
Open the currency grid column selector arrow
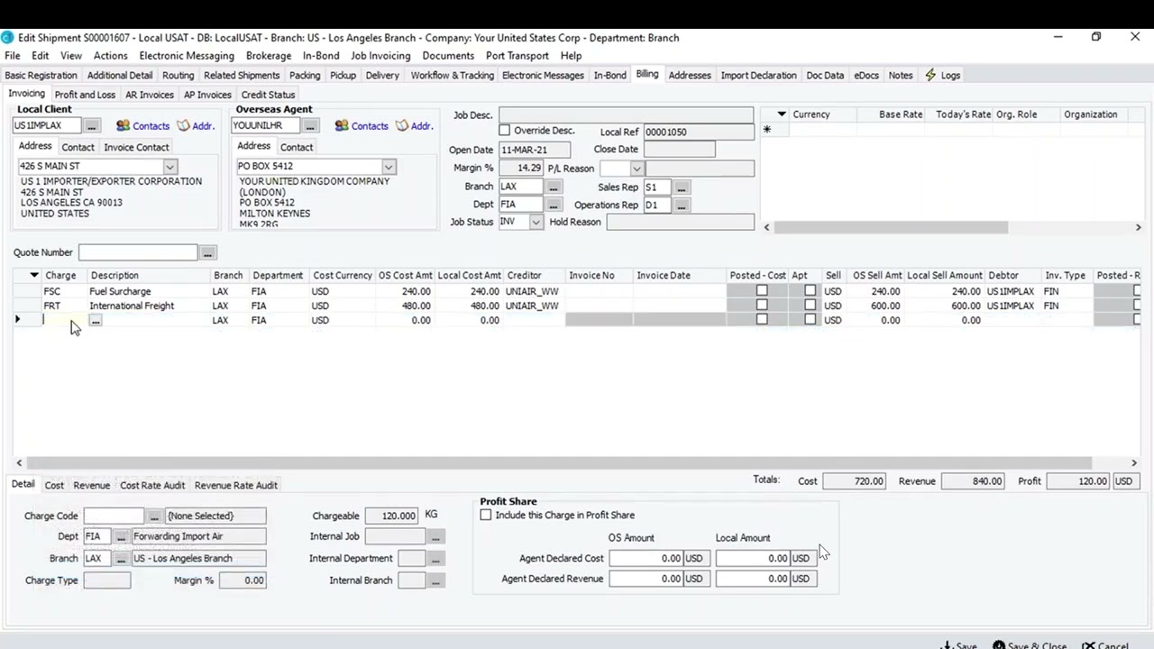click(x=782, y=114)
